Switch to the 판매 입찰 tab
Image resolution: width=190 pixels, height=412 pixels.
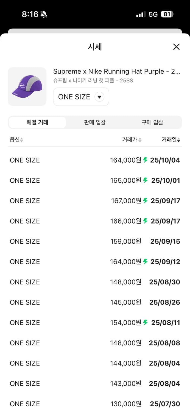tap(95, 122)
